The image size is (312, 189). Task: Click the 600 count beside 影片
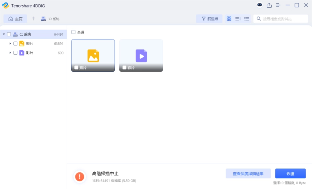coord(61,53)
